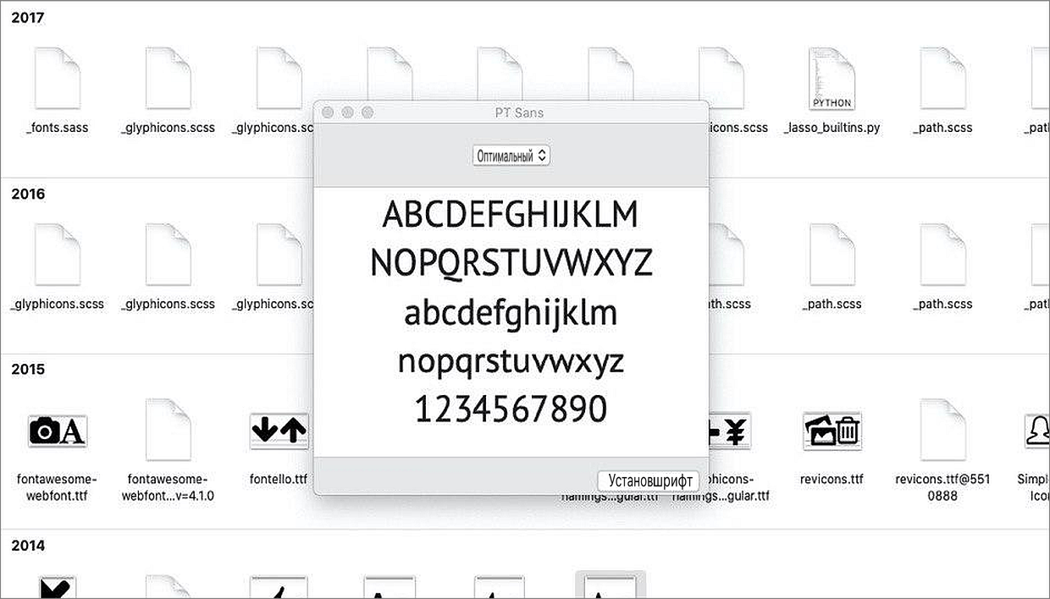Viewport: 1050px width, 599px height.
Task: Click the ABCDEFGHIJKLM preview line
Action: (511, 215)
